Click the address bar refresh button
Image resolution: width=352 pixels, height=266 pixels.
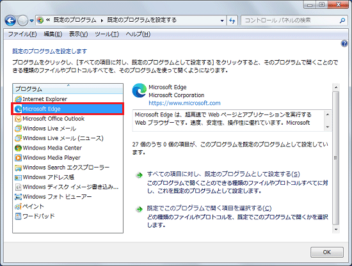pos(232,20)
